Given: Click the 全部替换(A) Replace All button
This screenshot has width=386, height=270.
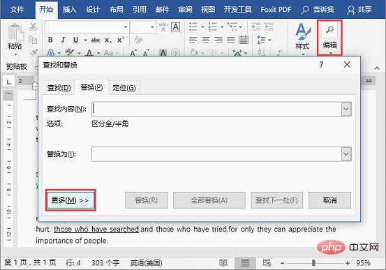Looking at the screenshot, I should pyautogui.click(x=209, y=200).
